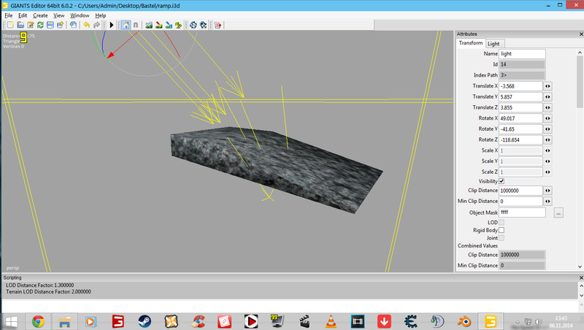Click the arrow button beside Clip Distance
The height and width of the screenshot is (330, 584).
pos(547,191)
